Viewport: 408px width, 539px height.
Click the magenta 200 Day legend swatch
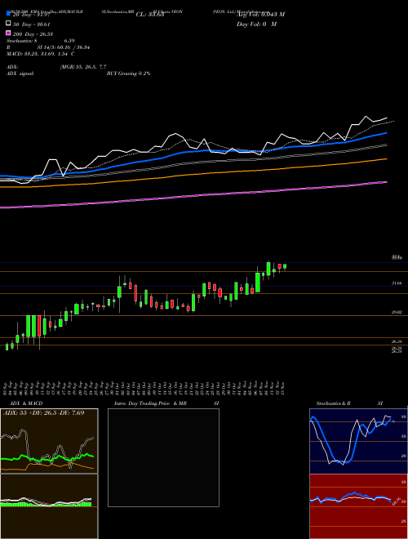tap(8, 33)
